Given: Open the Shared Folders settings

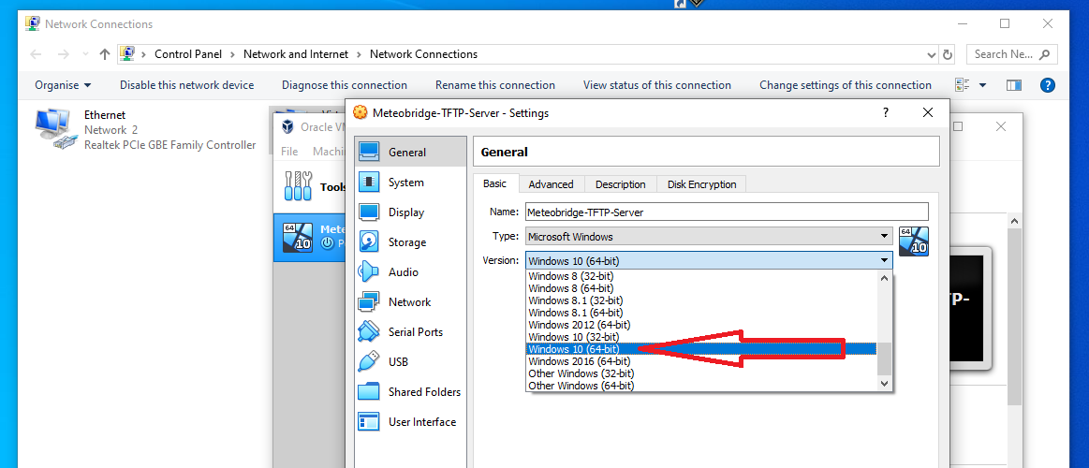Looking at the screenshot, I should point(424,392).
